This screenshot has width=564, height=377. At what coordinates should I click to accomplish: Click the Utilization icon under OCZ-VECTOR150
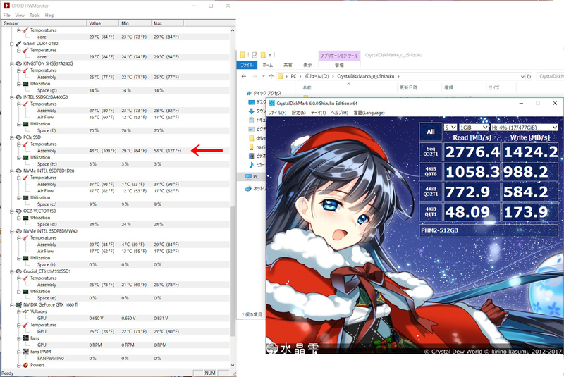[x=25, y=218]
